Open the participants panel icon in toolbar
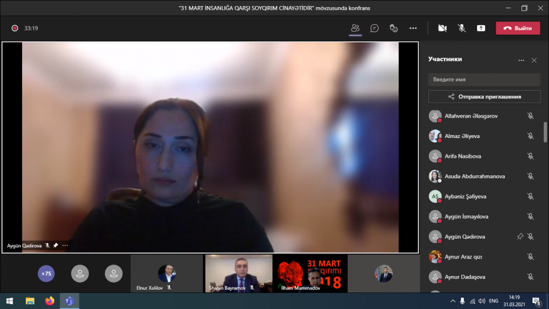549x309 pixels. tap(355, 28)
